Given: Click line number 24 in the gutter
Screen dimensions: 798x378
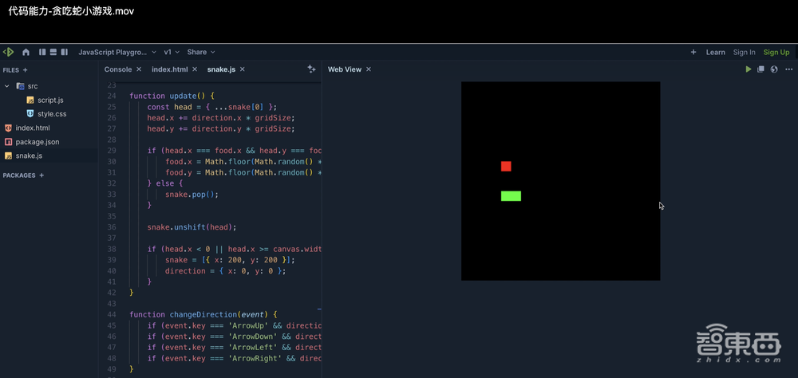Looking at the screenshot, I should tap(112, 96).
